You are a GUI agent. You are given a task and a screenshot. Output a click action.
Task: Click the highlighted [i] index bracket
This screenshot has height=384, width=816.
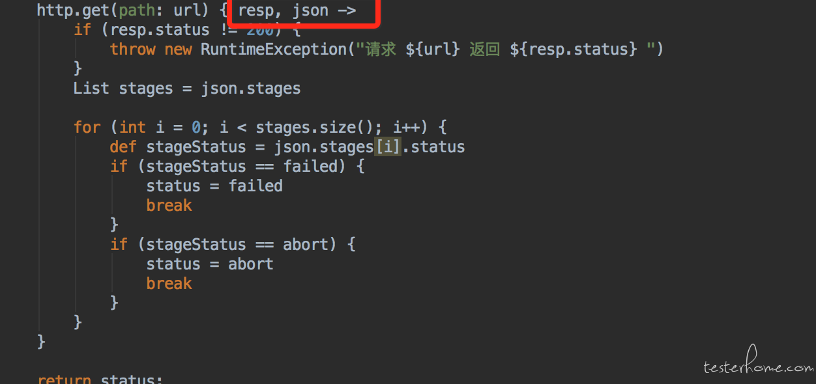tap(388, 147)
